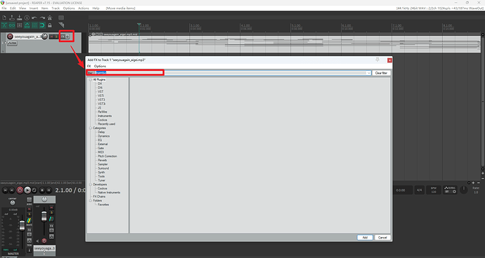
Task: Collapse the Categories tree node
Action: click(91, 128)
